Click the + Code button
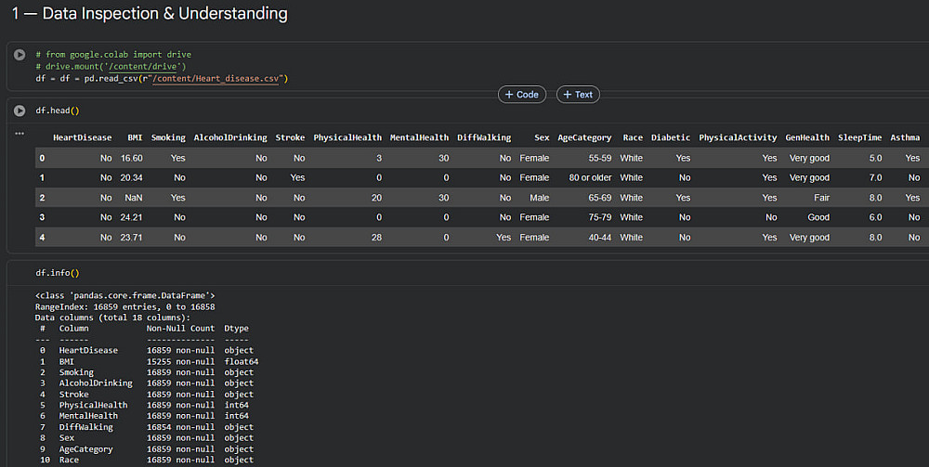Screen dimensions: 929x467 click(x=521, y=95)
